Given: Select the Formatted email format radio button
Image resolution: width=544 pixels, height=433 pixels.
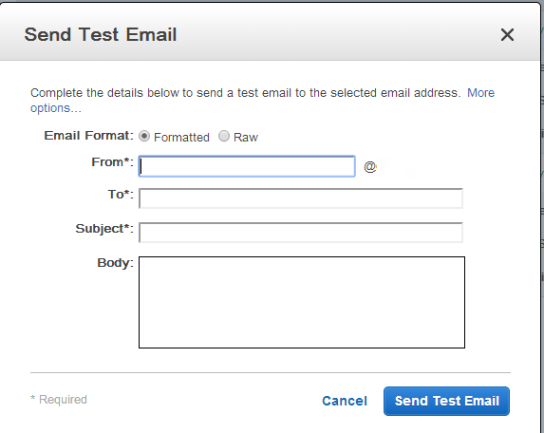Looking at the screenshot, I should (x=144, y=136).
